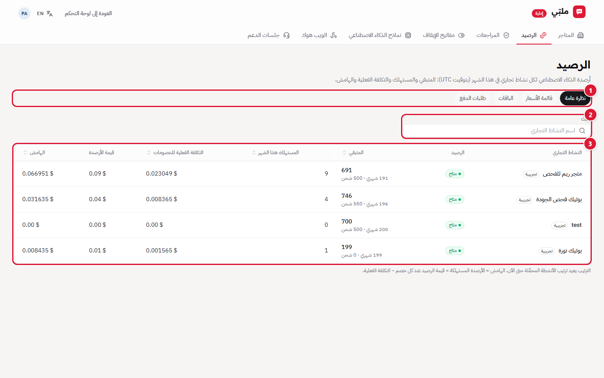The image size is (604, 378).
Task: Click credit value 0.01 $
Action: tap(97, 250)
